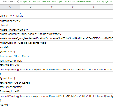Select column A header
The height and width of the screenshot is (108, 113).
pos(10,7)
